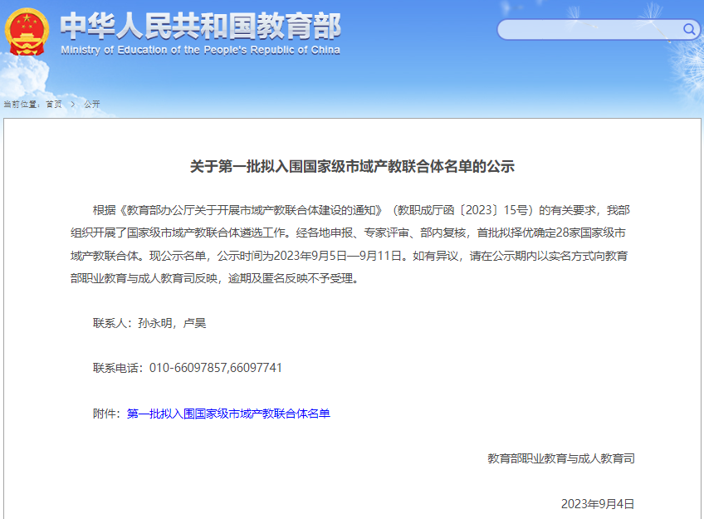Click the 联系人 line with 孙永明
The width and height of the screenshot is (704, 519).
coord(149,323)
